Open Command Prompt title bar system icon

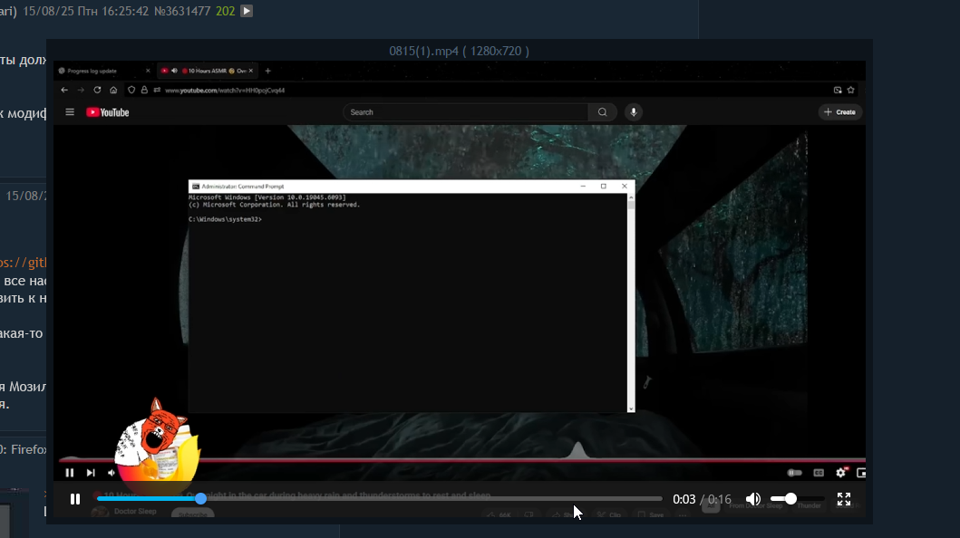[195, 187]
